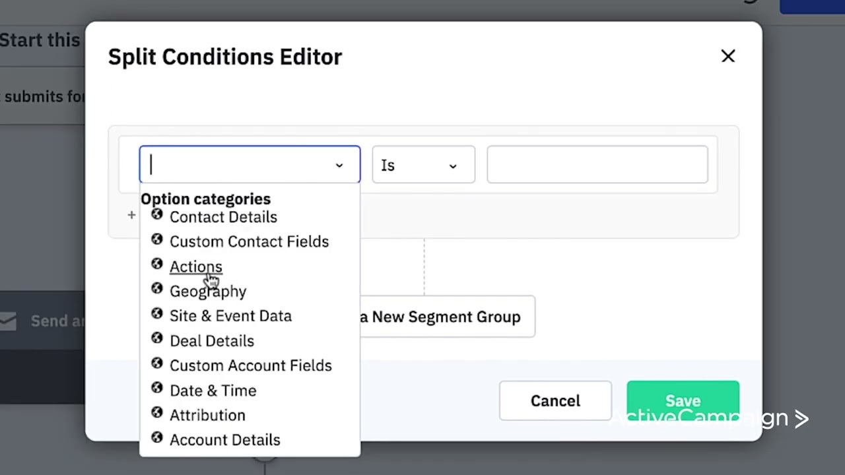Image resolution: width=845 pixels, height=475 pixels.
Task: Click the chevron arrow on the Is selector
Action: click(453, 167)
